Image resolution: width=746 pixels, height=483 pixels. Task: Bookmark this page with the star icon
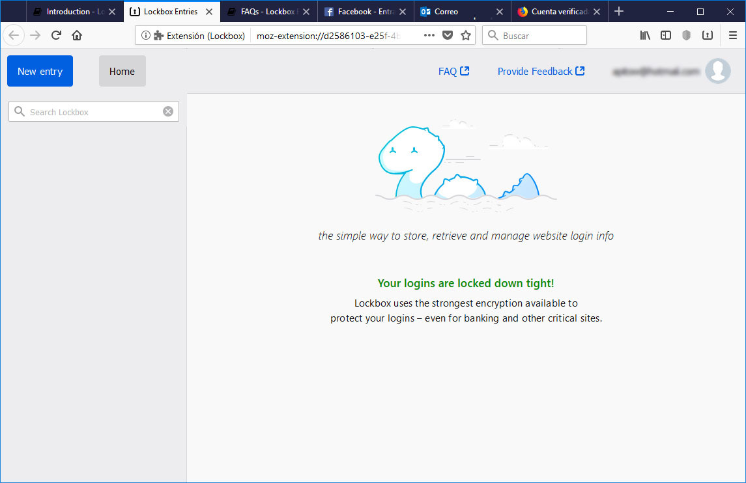466,35
